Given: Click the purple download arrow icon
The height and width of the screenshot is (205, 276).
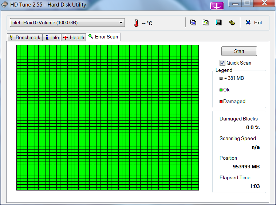Looking at the screenshot, I should click(x=217, y=5).
